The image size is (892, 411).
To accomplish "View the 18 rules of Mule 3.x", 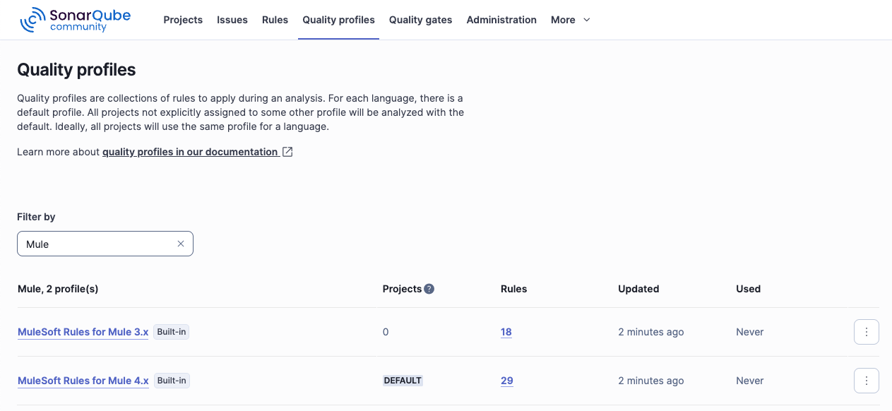I will tap(506, 332).
